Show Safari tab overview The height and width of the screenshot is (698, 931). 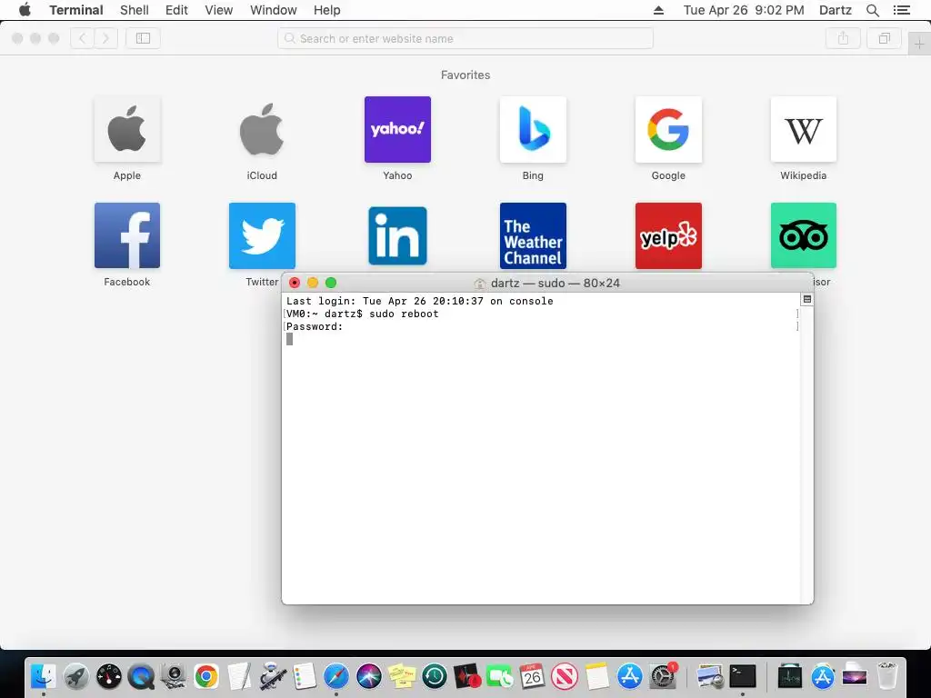884,38
